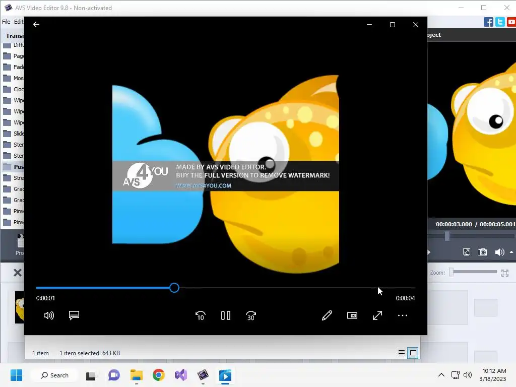Show hidden system tray icons
Image resolution: width=516 pixels, height=387 pixels.
point(441,375)
